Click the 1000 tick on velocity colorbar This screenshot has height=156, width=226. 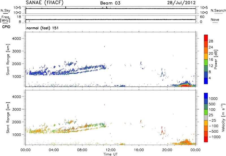(213, 99)
